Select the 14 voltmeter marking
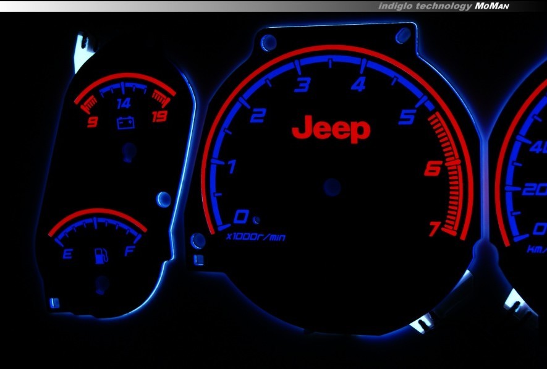Image resolution: width=547 pixels, height=369 pixels. click(124, 103)
